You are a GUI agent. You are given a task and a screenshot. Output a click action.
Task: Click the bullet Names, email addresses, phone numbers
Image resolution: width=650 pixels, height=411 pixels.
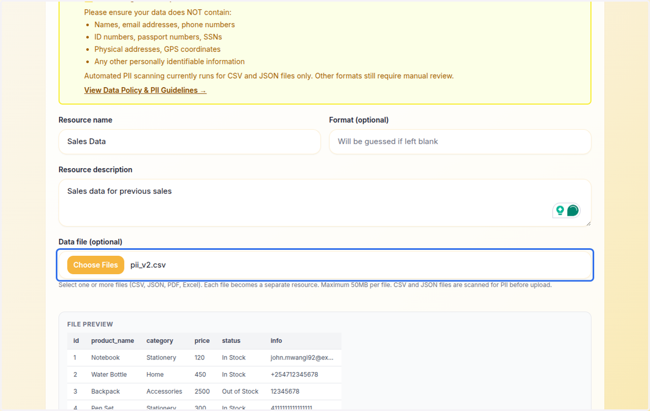pyautogui.click(x=165, y=24)
